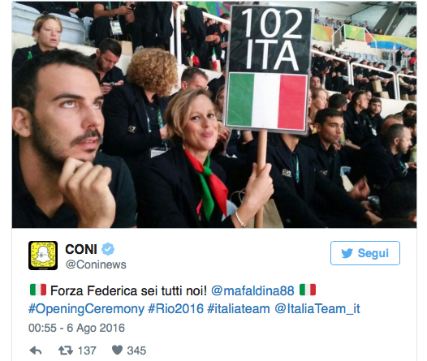427x361 pixels.
Task: Click the retweet icon
Action: (x=66, y=350)
